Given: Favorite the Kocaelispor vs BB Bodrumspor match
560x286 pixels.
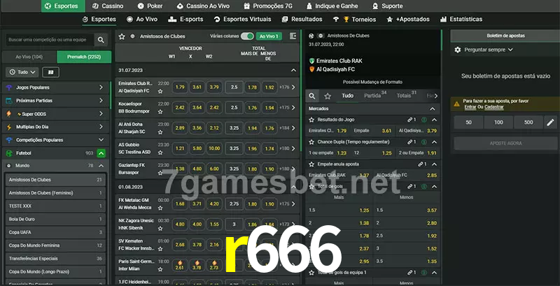Looking at the screenshot, I should (x=160, y=112).
